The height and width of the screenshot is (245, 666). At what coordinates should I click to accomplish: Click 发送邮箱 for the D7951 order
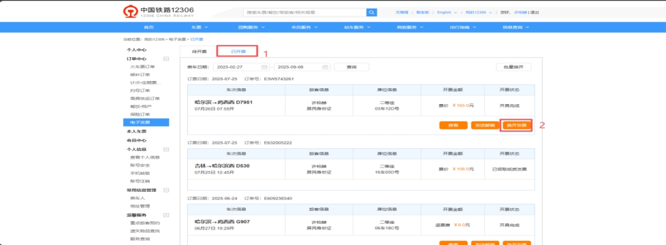tap(485, 125)
